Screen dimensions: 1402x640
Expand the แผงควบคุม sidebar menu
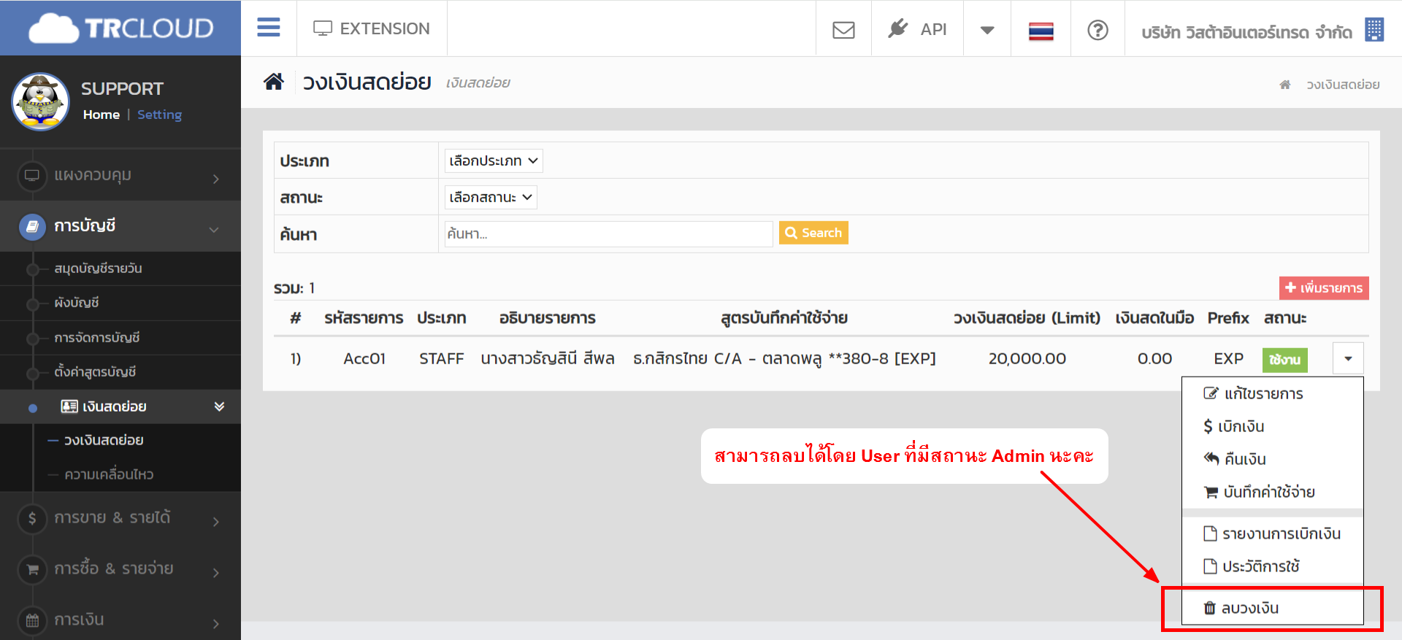(120, 176)
